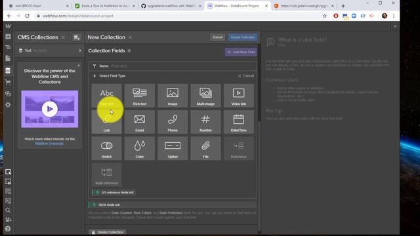Cancel the Select Field Type chooser
The height and width of the screenshot is (236, 420).
(245, 76)
